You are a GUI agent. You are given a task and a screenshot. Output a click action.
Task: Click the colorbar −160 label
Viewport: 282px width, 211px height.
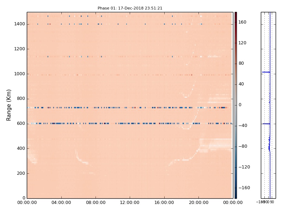[x=244, y=188]
